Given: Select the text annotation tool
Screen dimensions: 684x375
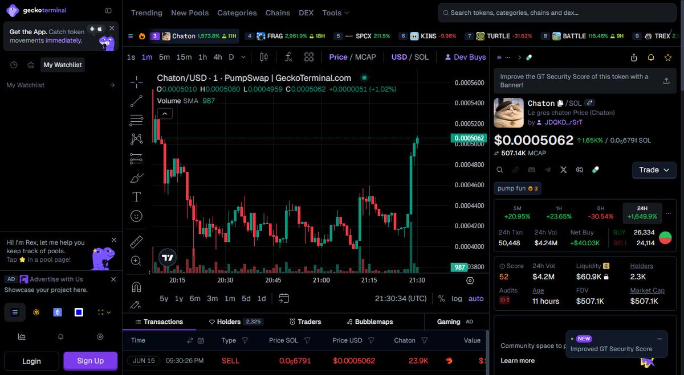Looking at the screenshot, I should pos(136,197).
